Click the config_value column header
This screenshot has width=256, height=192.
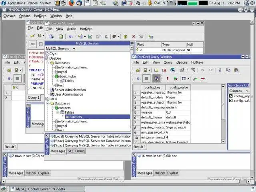pos(178,87)
